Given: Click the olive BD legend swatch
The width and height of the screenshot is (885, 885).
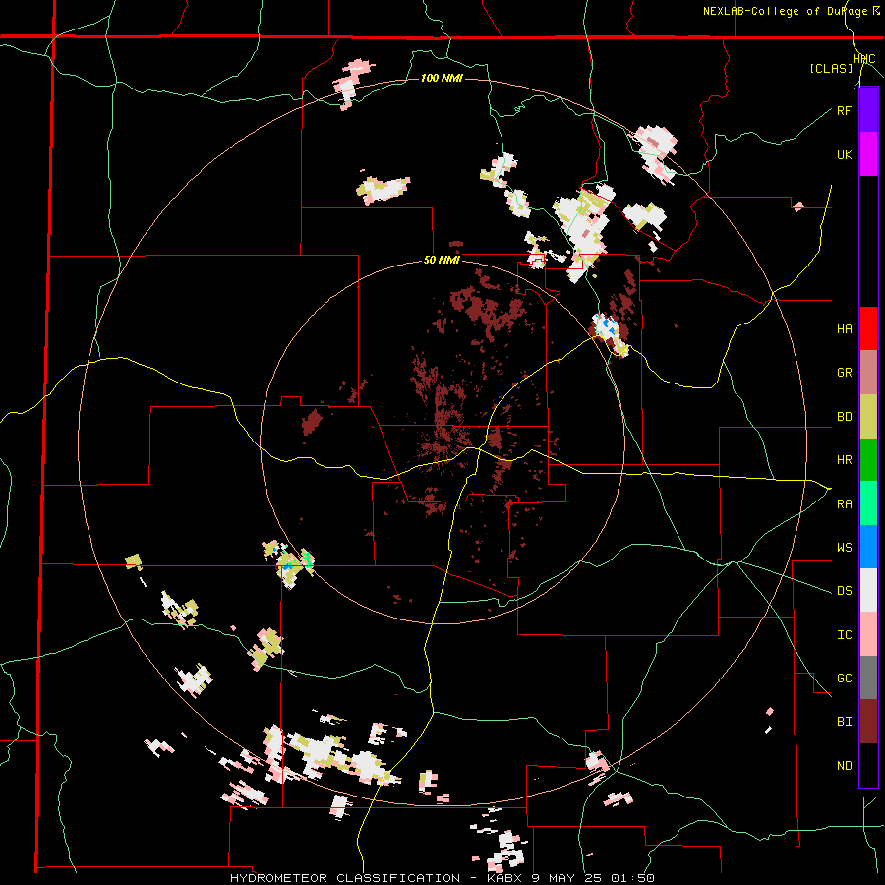Looking at the screenshot, I should click(x=868, y=417).
